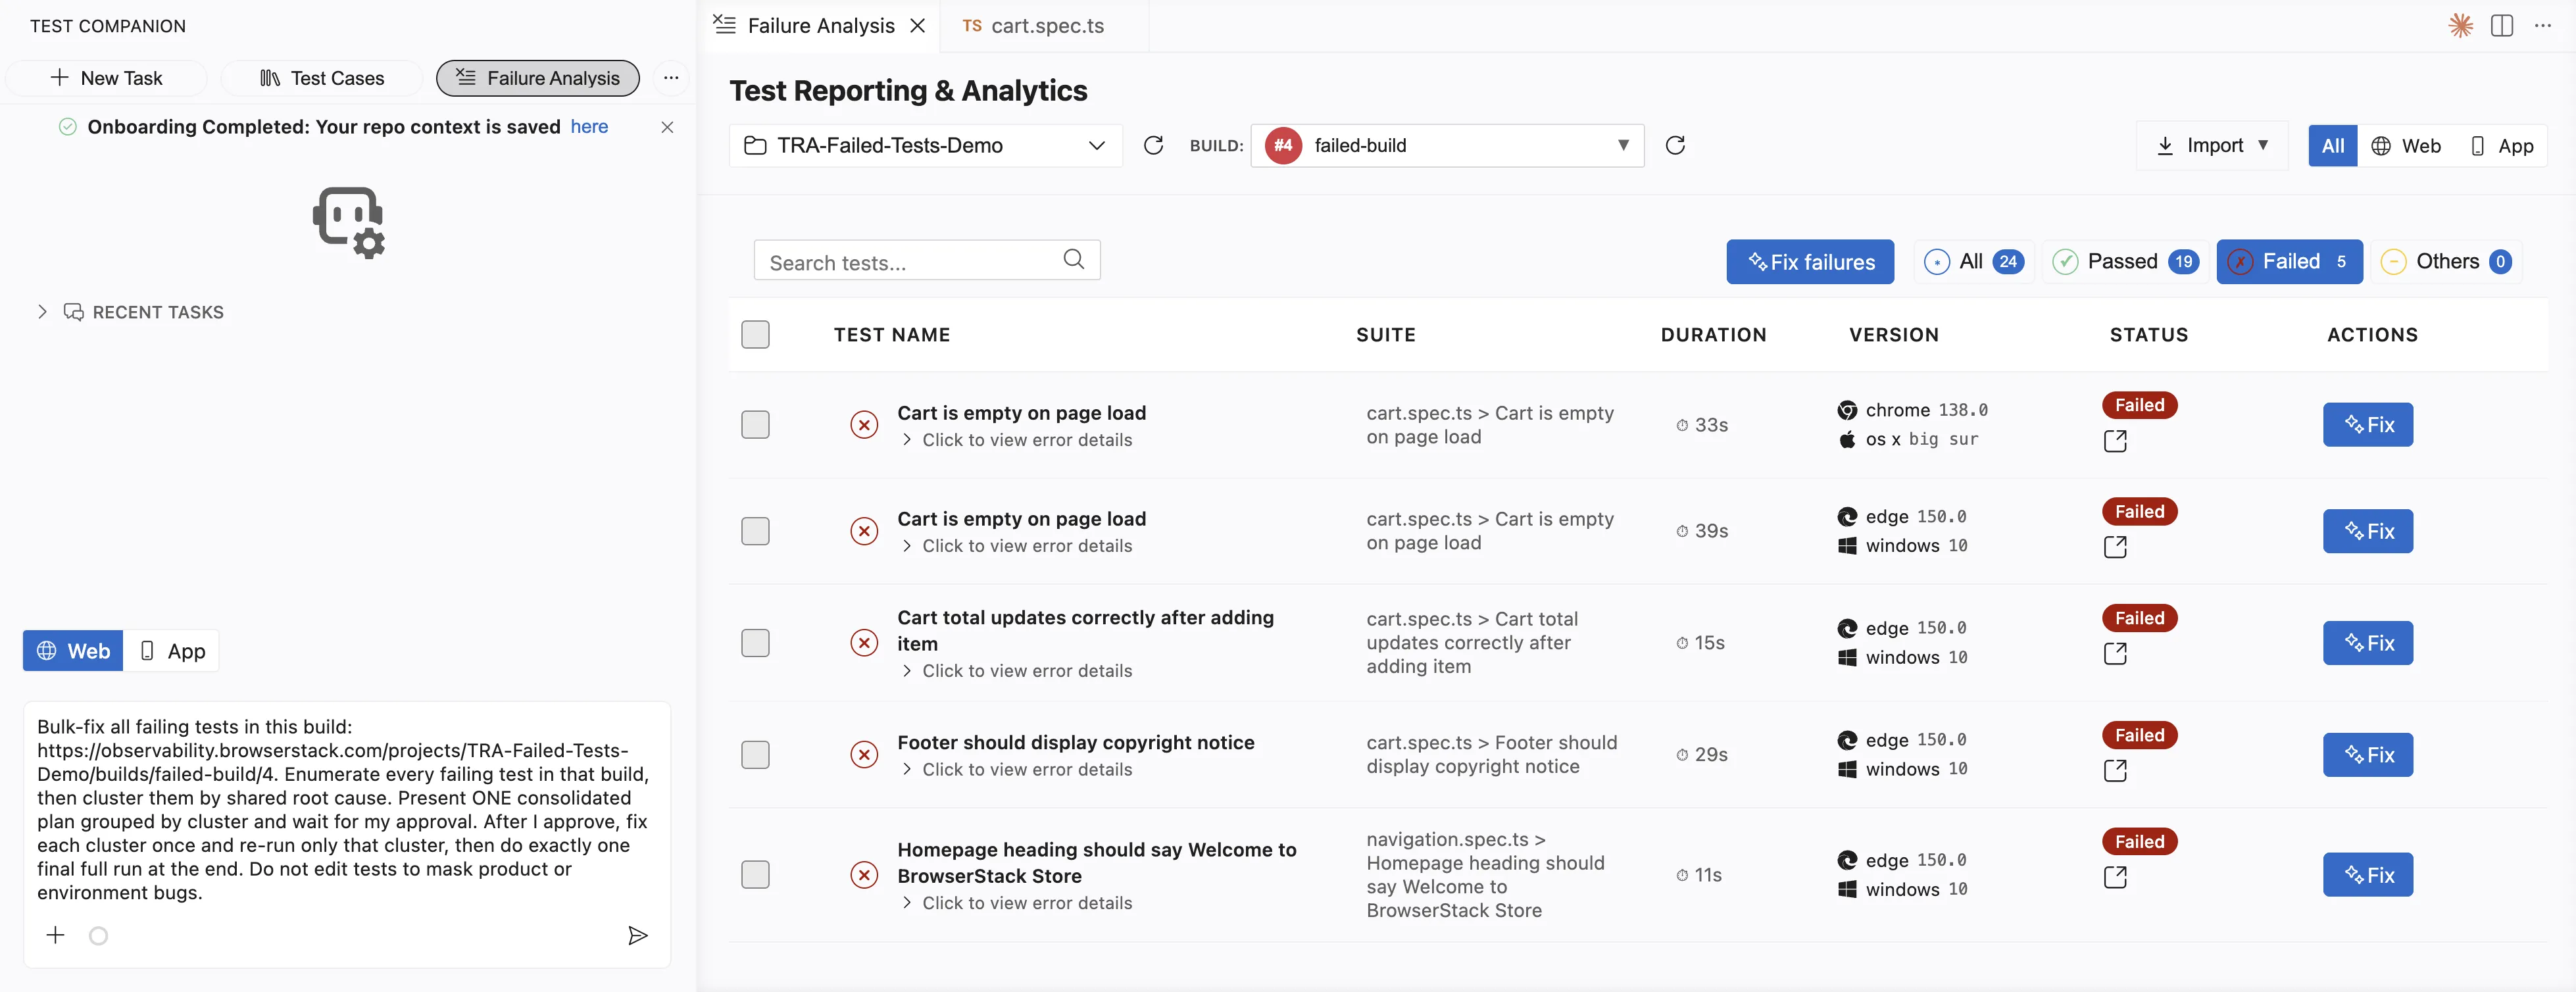
Task: Check the 33s Cart is empty on page load row
Action: [755, 424]
